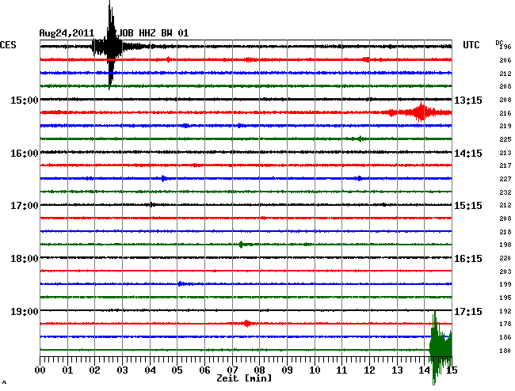Click the DC offset value 199
The width and height of the screenshot is (515, 391).
[505, 284]
